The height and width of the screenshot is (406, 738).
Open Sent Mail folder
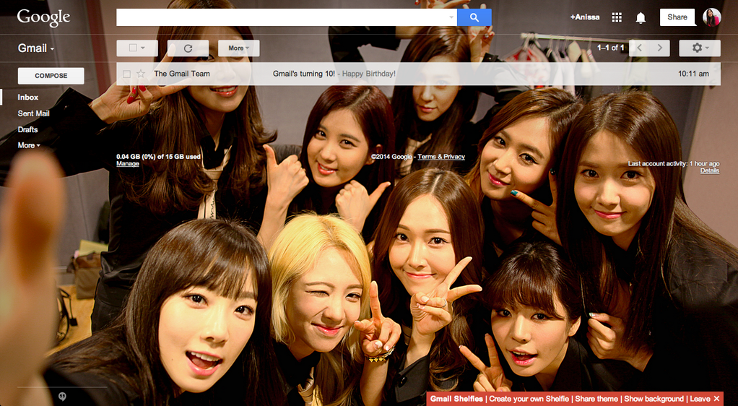[33, 113]
